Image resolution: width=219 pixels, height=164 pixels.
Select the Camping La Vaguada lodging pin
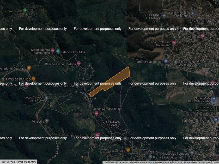tap(202, 36)
